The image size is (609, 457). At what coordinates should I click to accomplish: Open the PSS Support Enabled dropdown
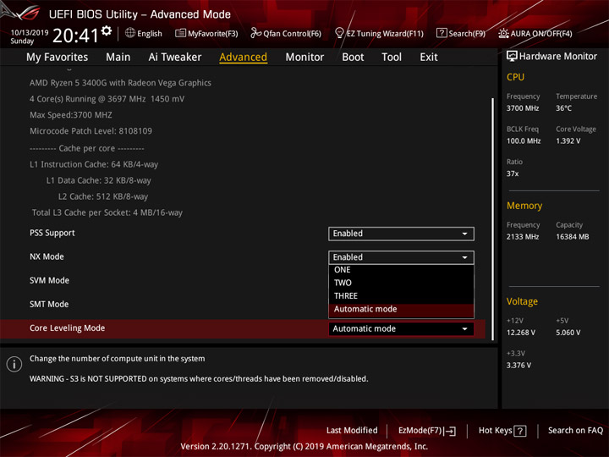tap(401, 234)
